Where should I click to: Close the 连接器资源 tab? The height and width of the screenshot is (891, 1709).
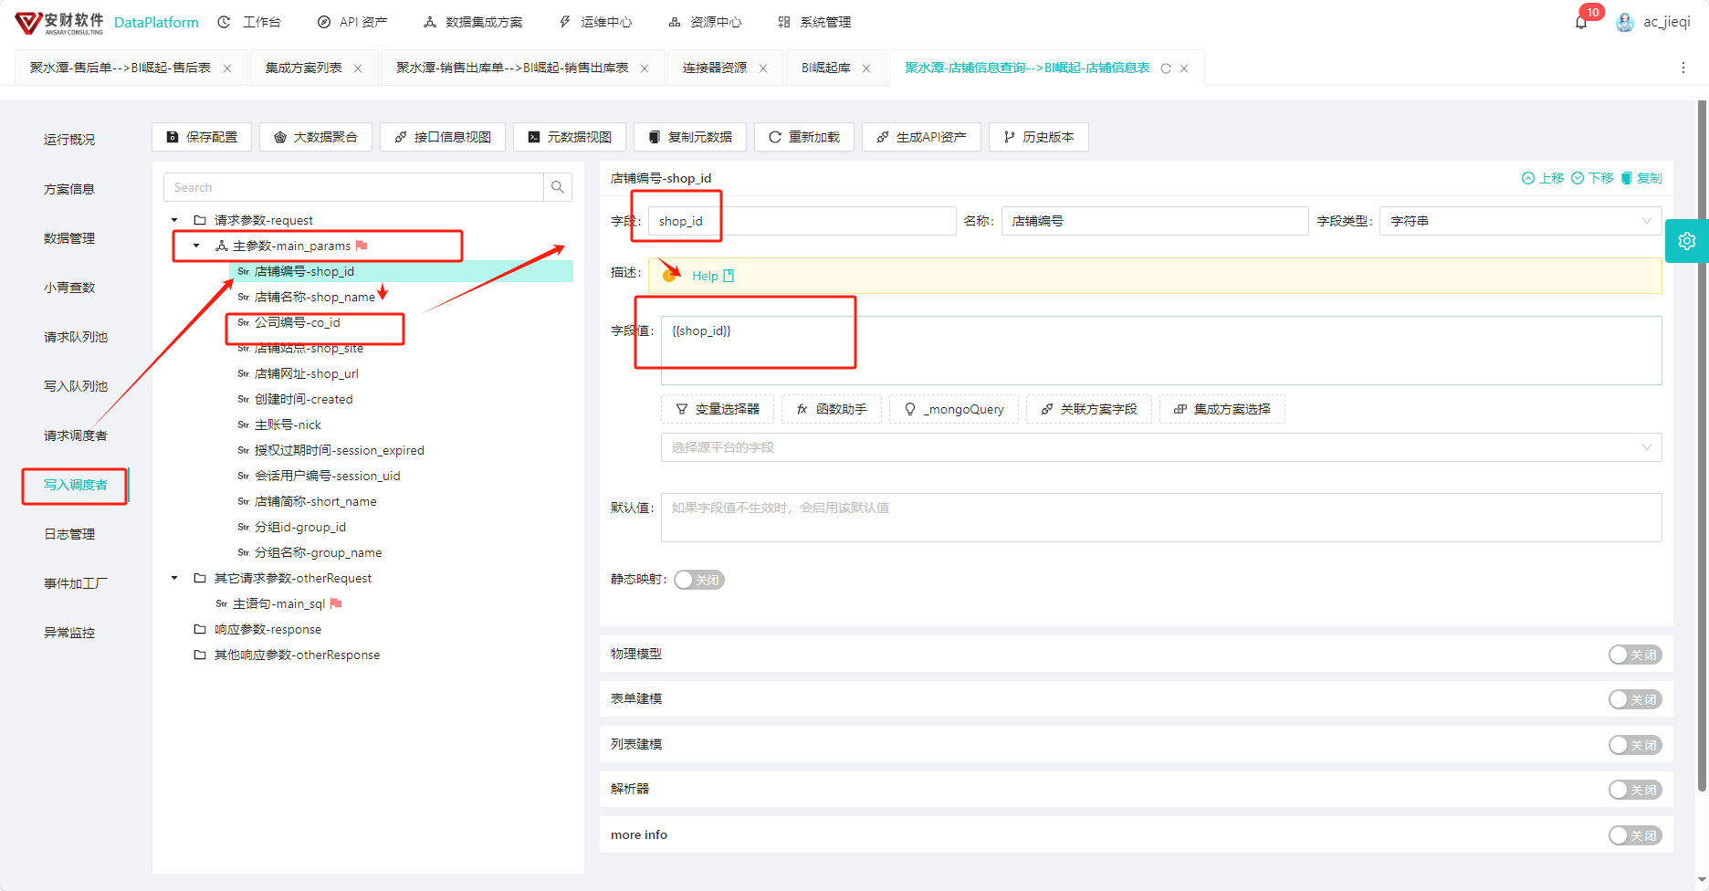[763, 68]
